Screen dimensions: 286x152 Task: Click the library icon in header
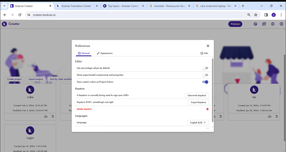pyautogui.click(x=264, y=24)
